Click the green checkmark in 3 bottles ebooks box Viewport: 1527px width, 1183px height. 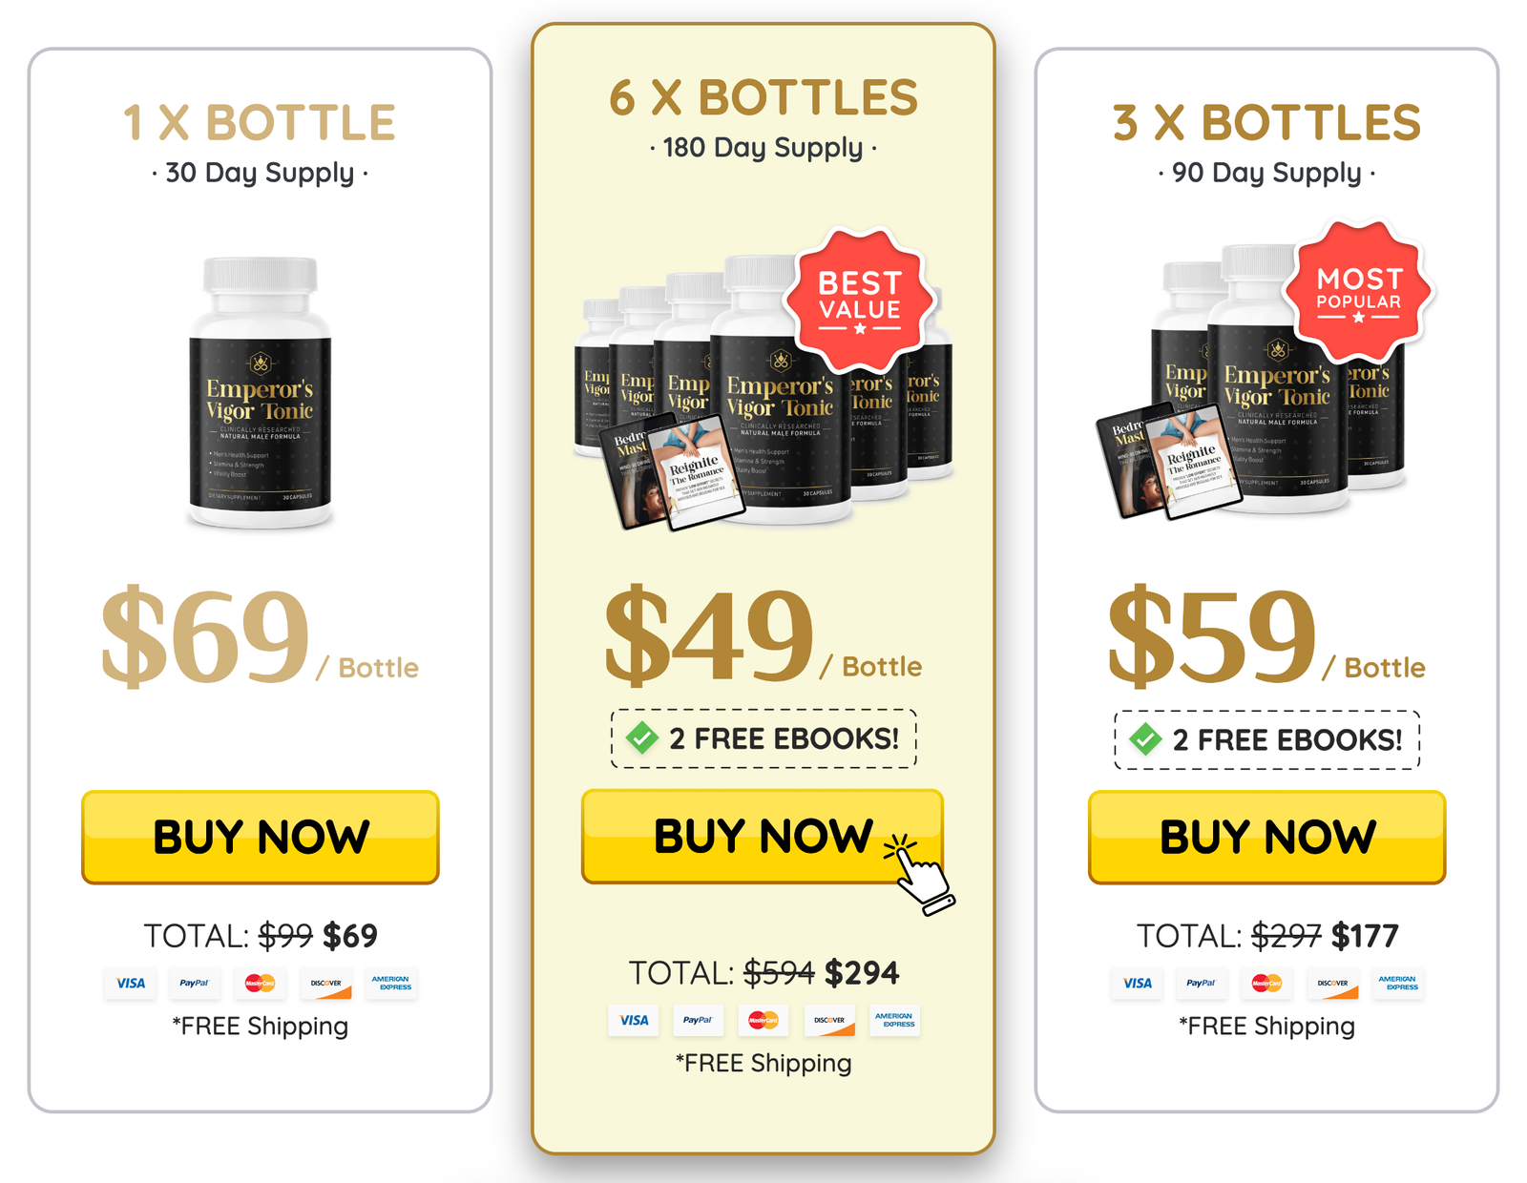coord(1145,739)
